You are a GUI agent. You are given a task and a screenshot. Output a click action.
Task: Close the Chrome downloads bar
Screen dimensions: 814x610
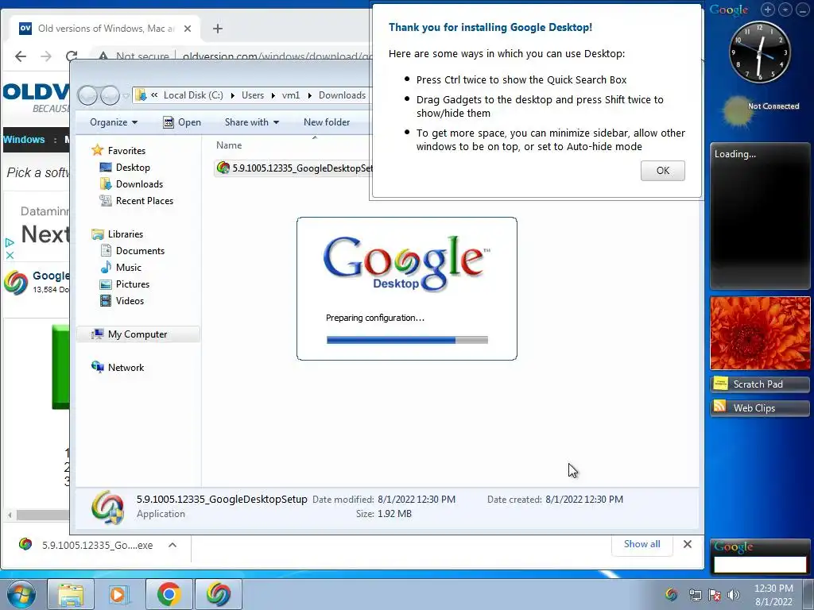[x=688, y=544]
